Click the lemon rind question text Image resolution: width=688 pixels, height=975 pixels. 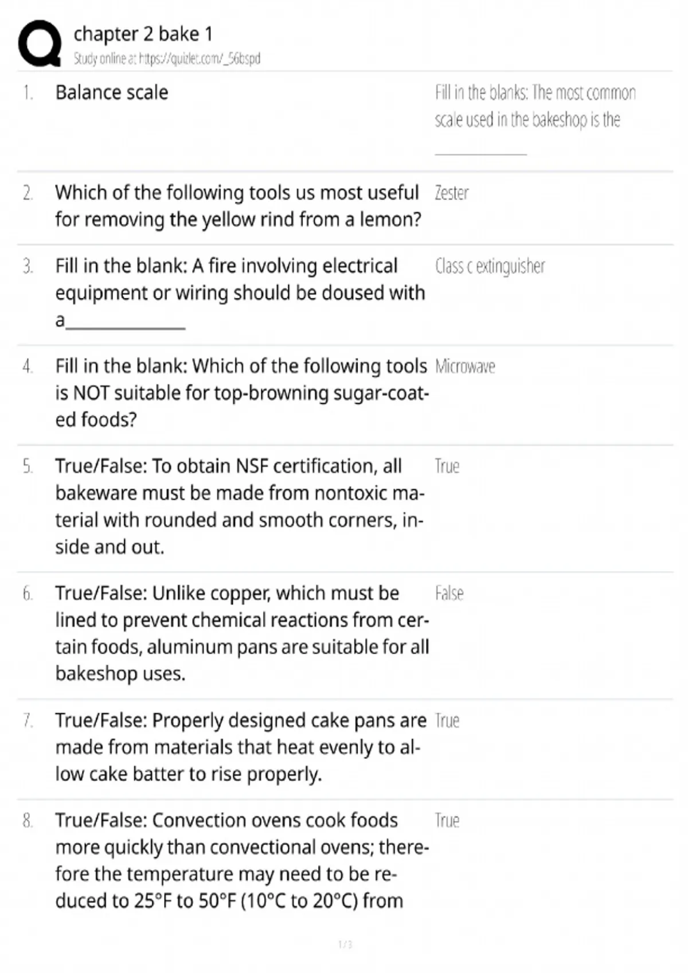coord(238,206)
